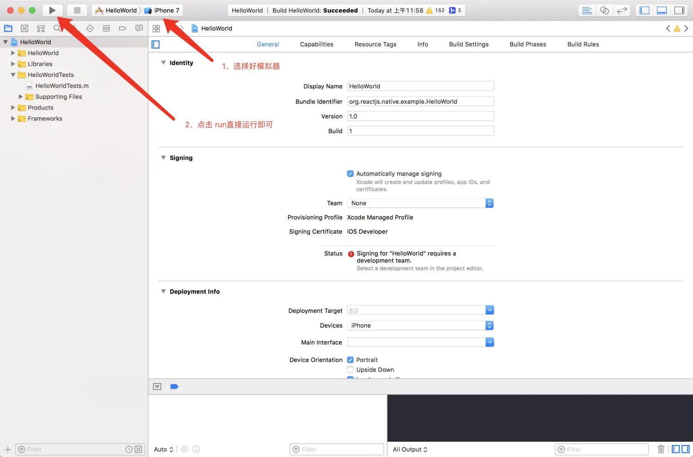Choose the iPhone 7 simulator destination
The image size is (693, 457).
(162, 10)
